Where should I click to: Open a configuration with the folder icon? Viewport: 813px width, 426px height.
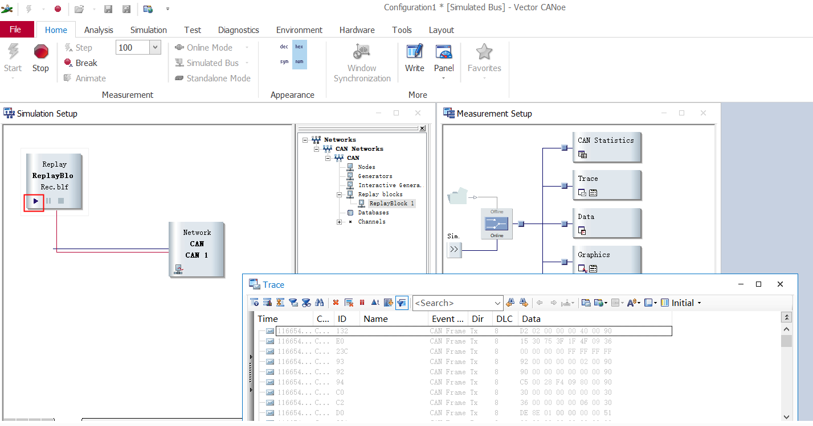(79, 9)
